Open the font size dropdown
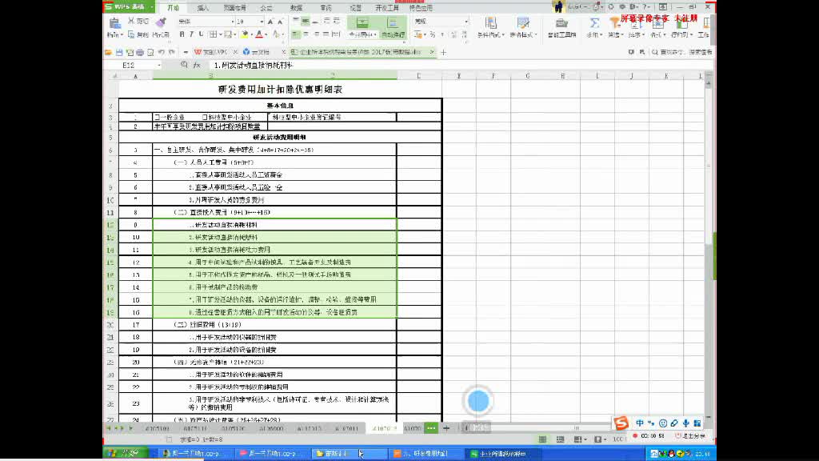819x461 pixels. click(x=261, y=21)
